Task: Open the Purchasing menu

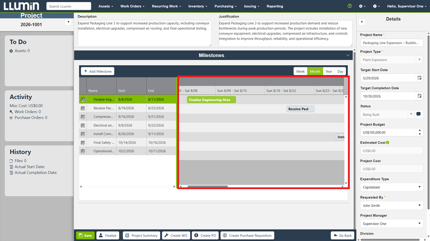Action: coord(225,6)
